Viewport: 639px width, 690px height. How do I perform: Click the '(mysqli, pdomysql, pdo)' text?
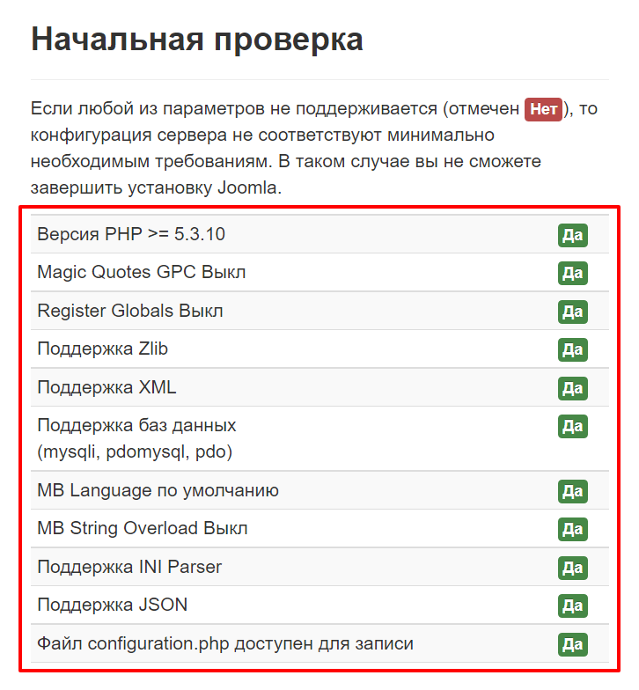[134, 451]
